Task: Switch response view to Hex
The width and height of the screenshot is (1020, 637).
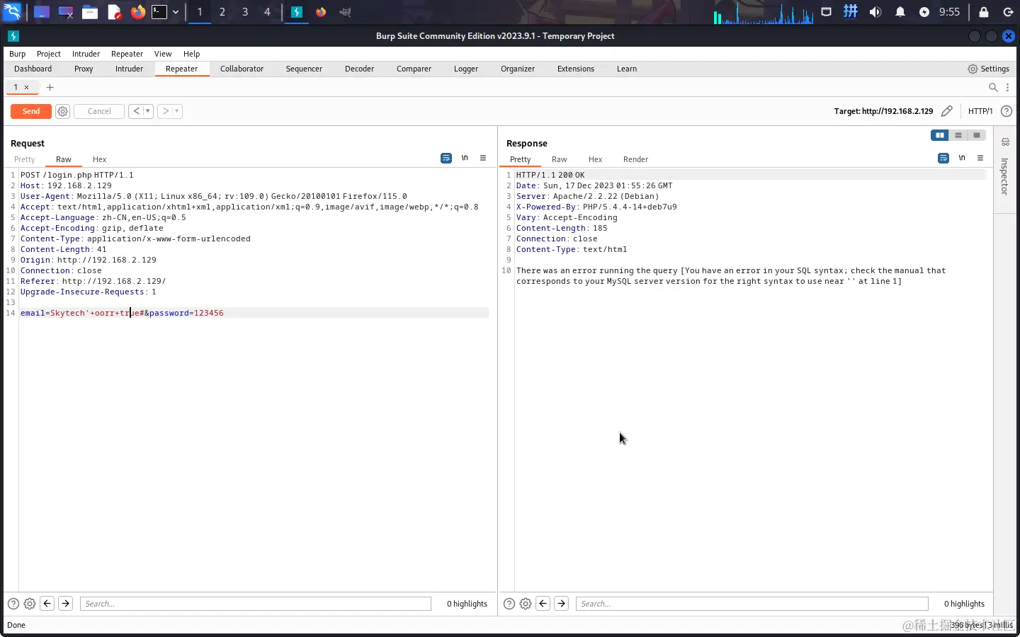Action: [x=595, y=159]
